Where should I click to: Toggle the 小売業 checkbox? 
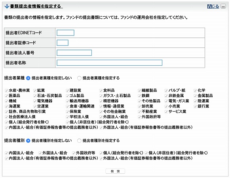point(166,106)
